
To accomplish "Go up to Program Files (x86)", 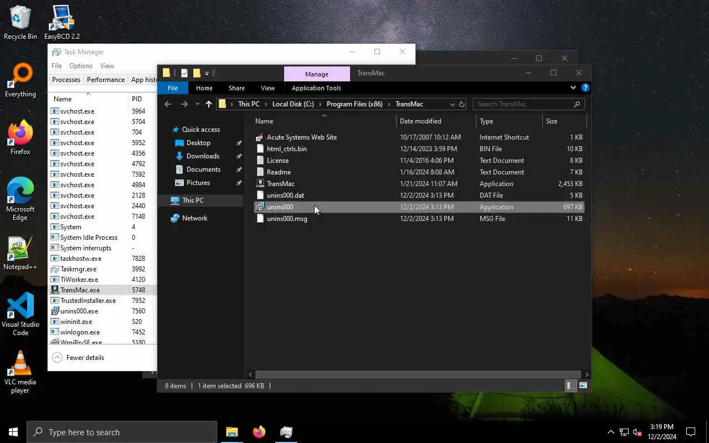I will [208, 104].
